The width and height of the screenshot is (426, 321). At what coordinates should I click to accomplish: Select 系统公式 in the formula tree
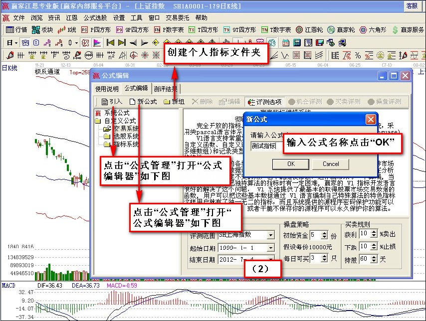coord(117,113)
